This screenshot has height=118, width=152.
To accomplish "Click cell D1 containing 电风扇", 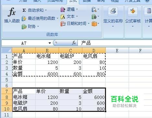I will point(94,56).
